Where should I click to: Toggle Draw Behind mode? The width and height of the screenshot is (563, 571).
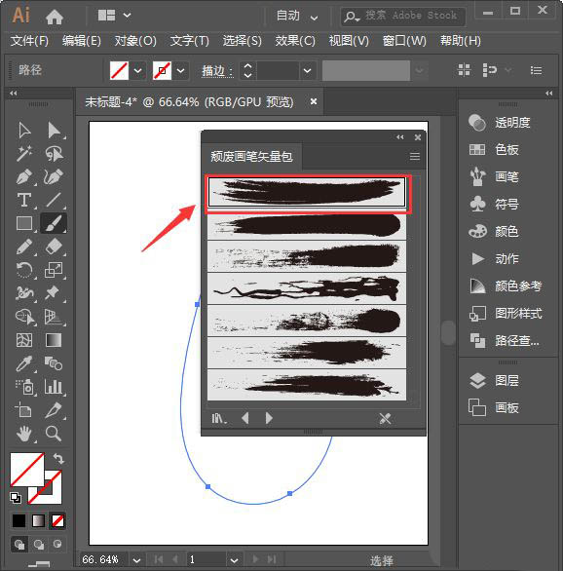point(39,545)
